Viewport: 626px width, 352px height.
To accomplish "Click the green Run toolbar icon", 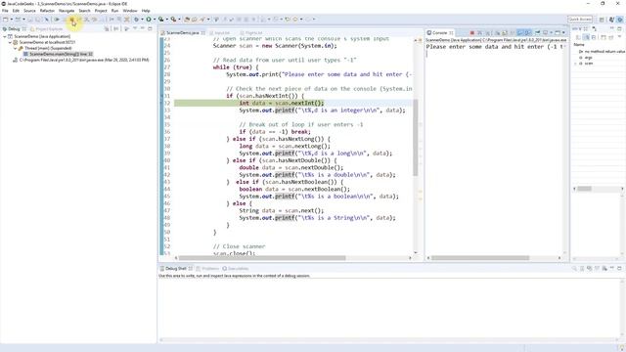I will click(x=149, y=20).
